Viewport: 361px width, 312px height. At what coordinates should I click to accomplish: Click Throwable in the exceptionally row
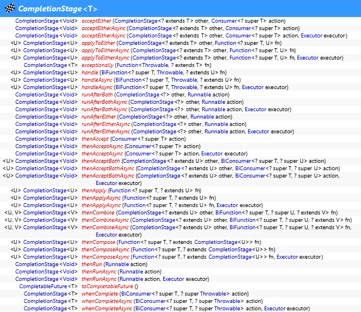(155, 65)
